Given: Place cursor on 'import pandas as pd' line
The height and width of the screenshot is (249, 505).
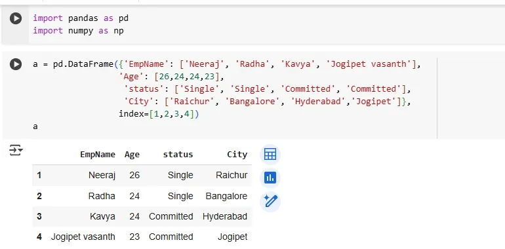Looking at the screenshot, I should coord(81,18).
